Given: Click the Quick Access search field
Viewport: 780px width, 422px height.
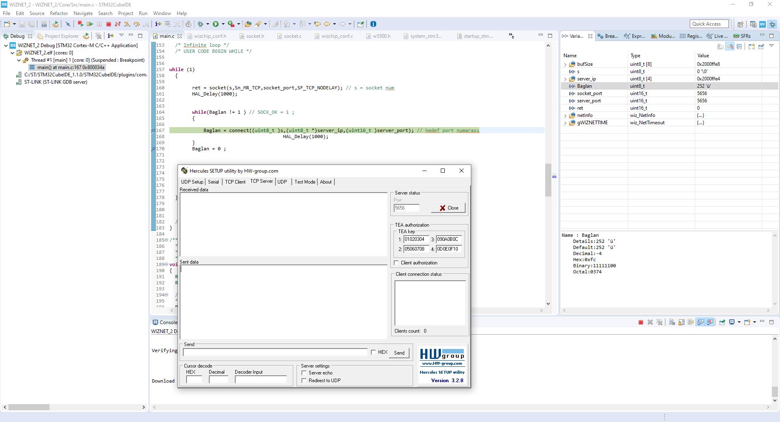Looking at the screenshot, I should click(709, 24).
